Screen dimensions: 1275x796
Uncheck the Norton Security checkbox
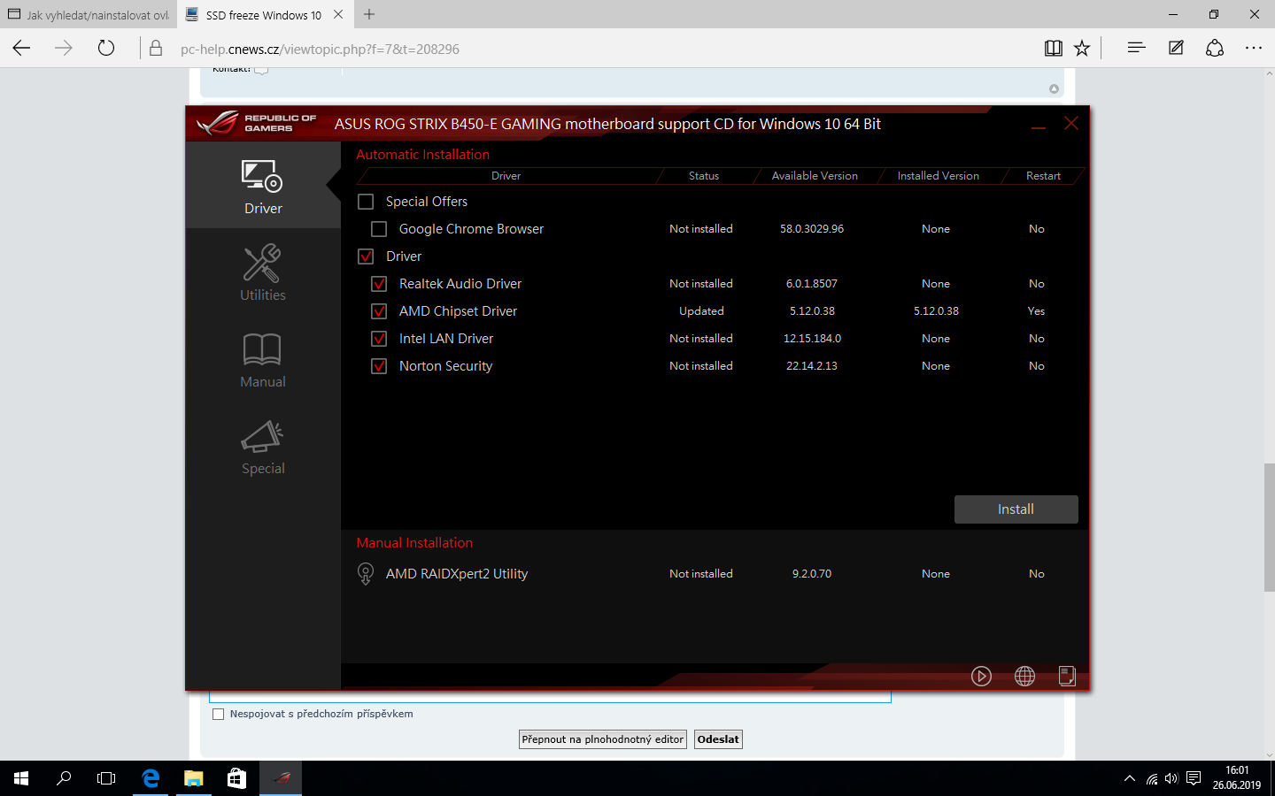[x=379, y=366]
